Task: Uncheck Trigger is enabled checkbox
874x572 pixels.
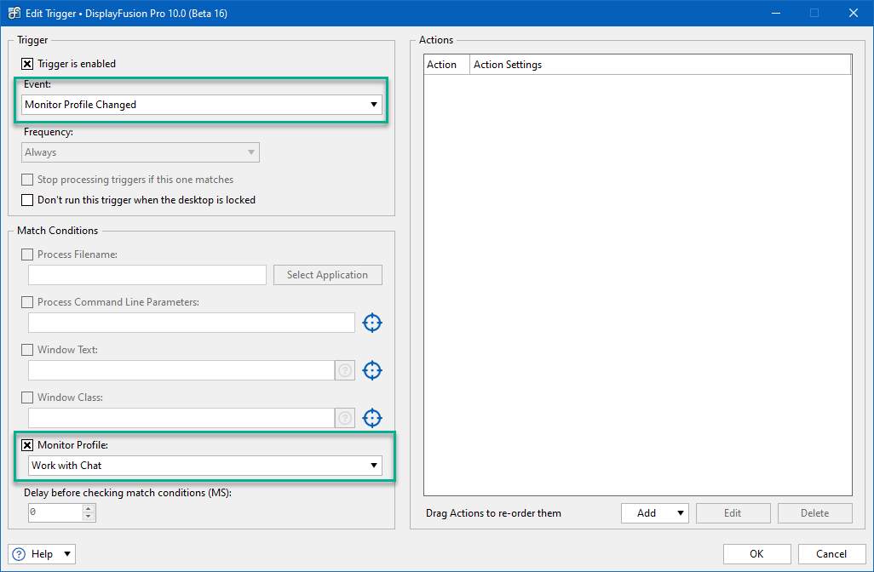Action: click(x=27, y=64)
